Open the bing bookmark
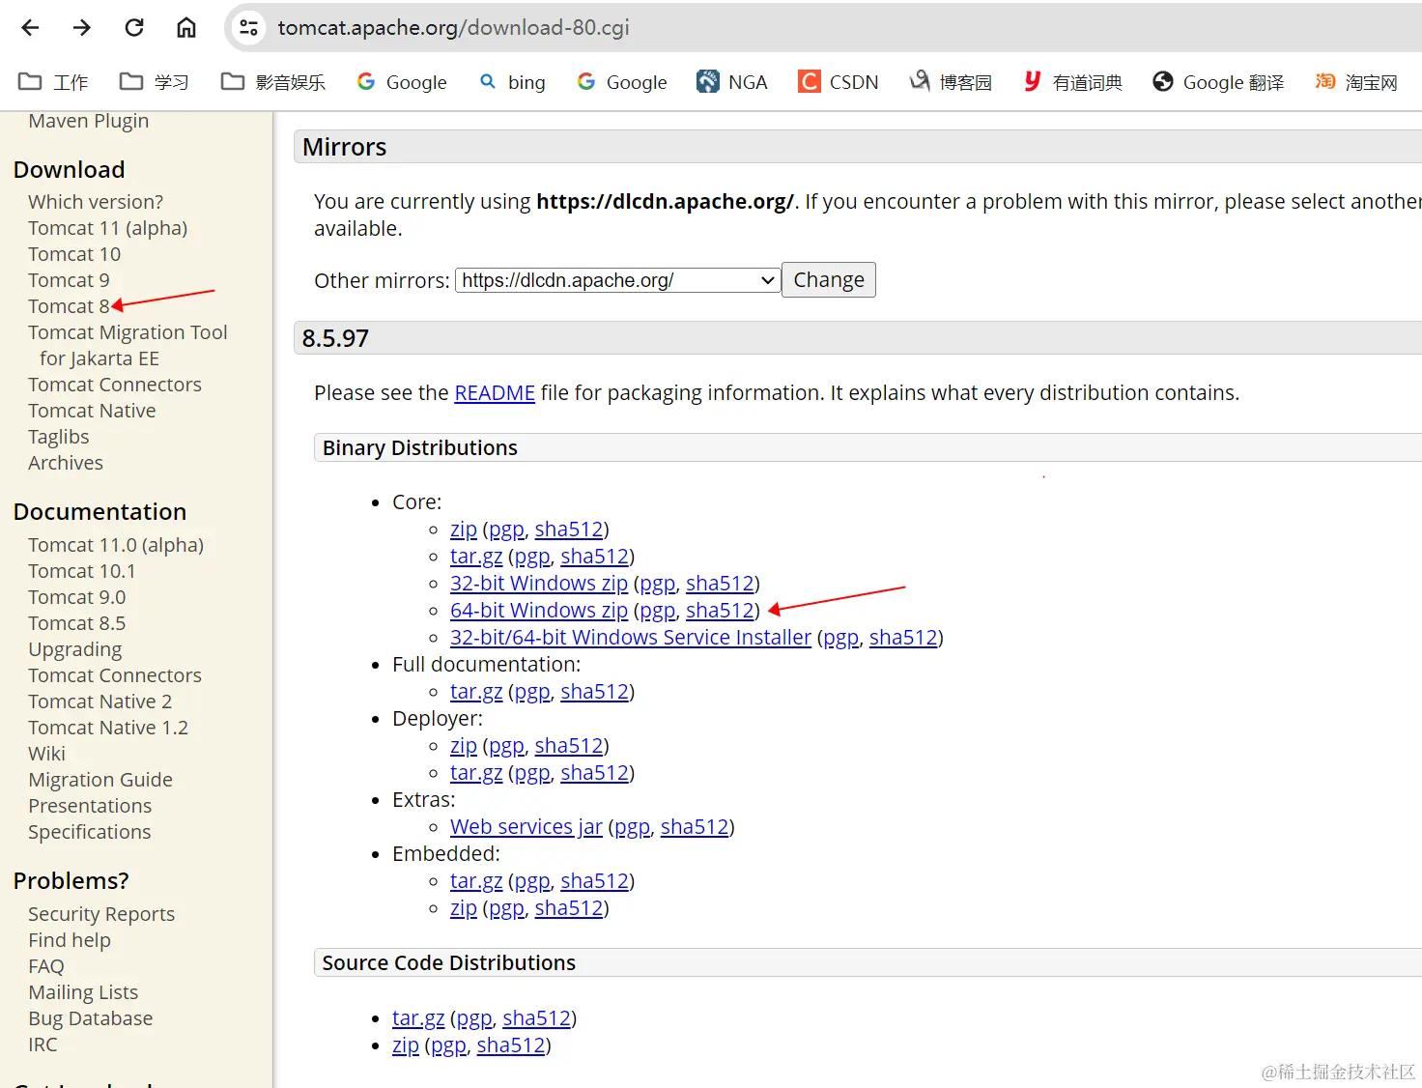Screen dimensions: 1422x1088 (x=513, y=82)
